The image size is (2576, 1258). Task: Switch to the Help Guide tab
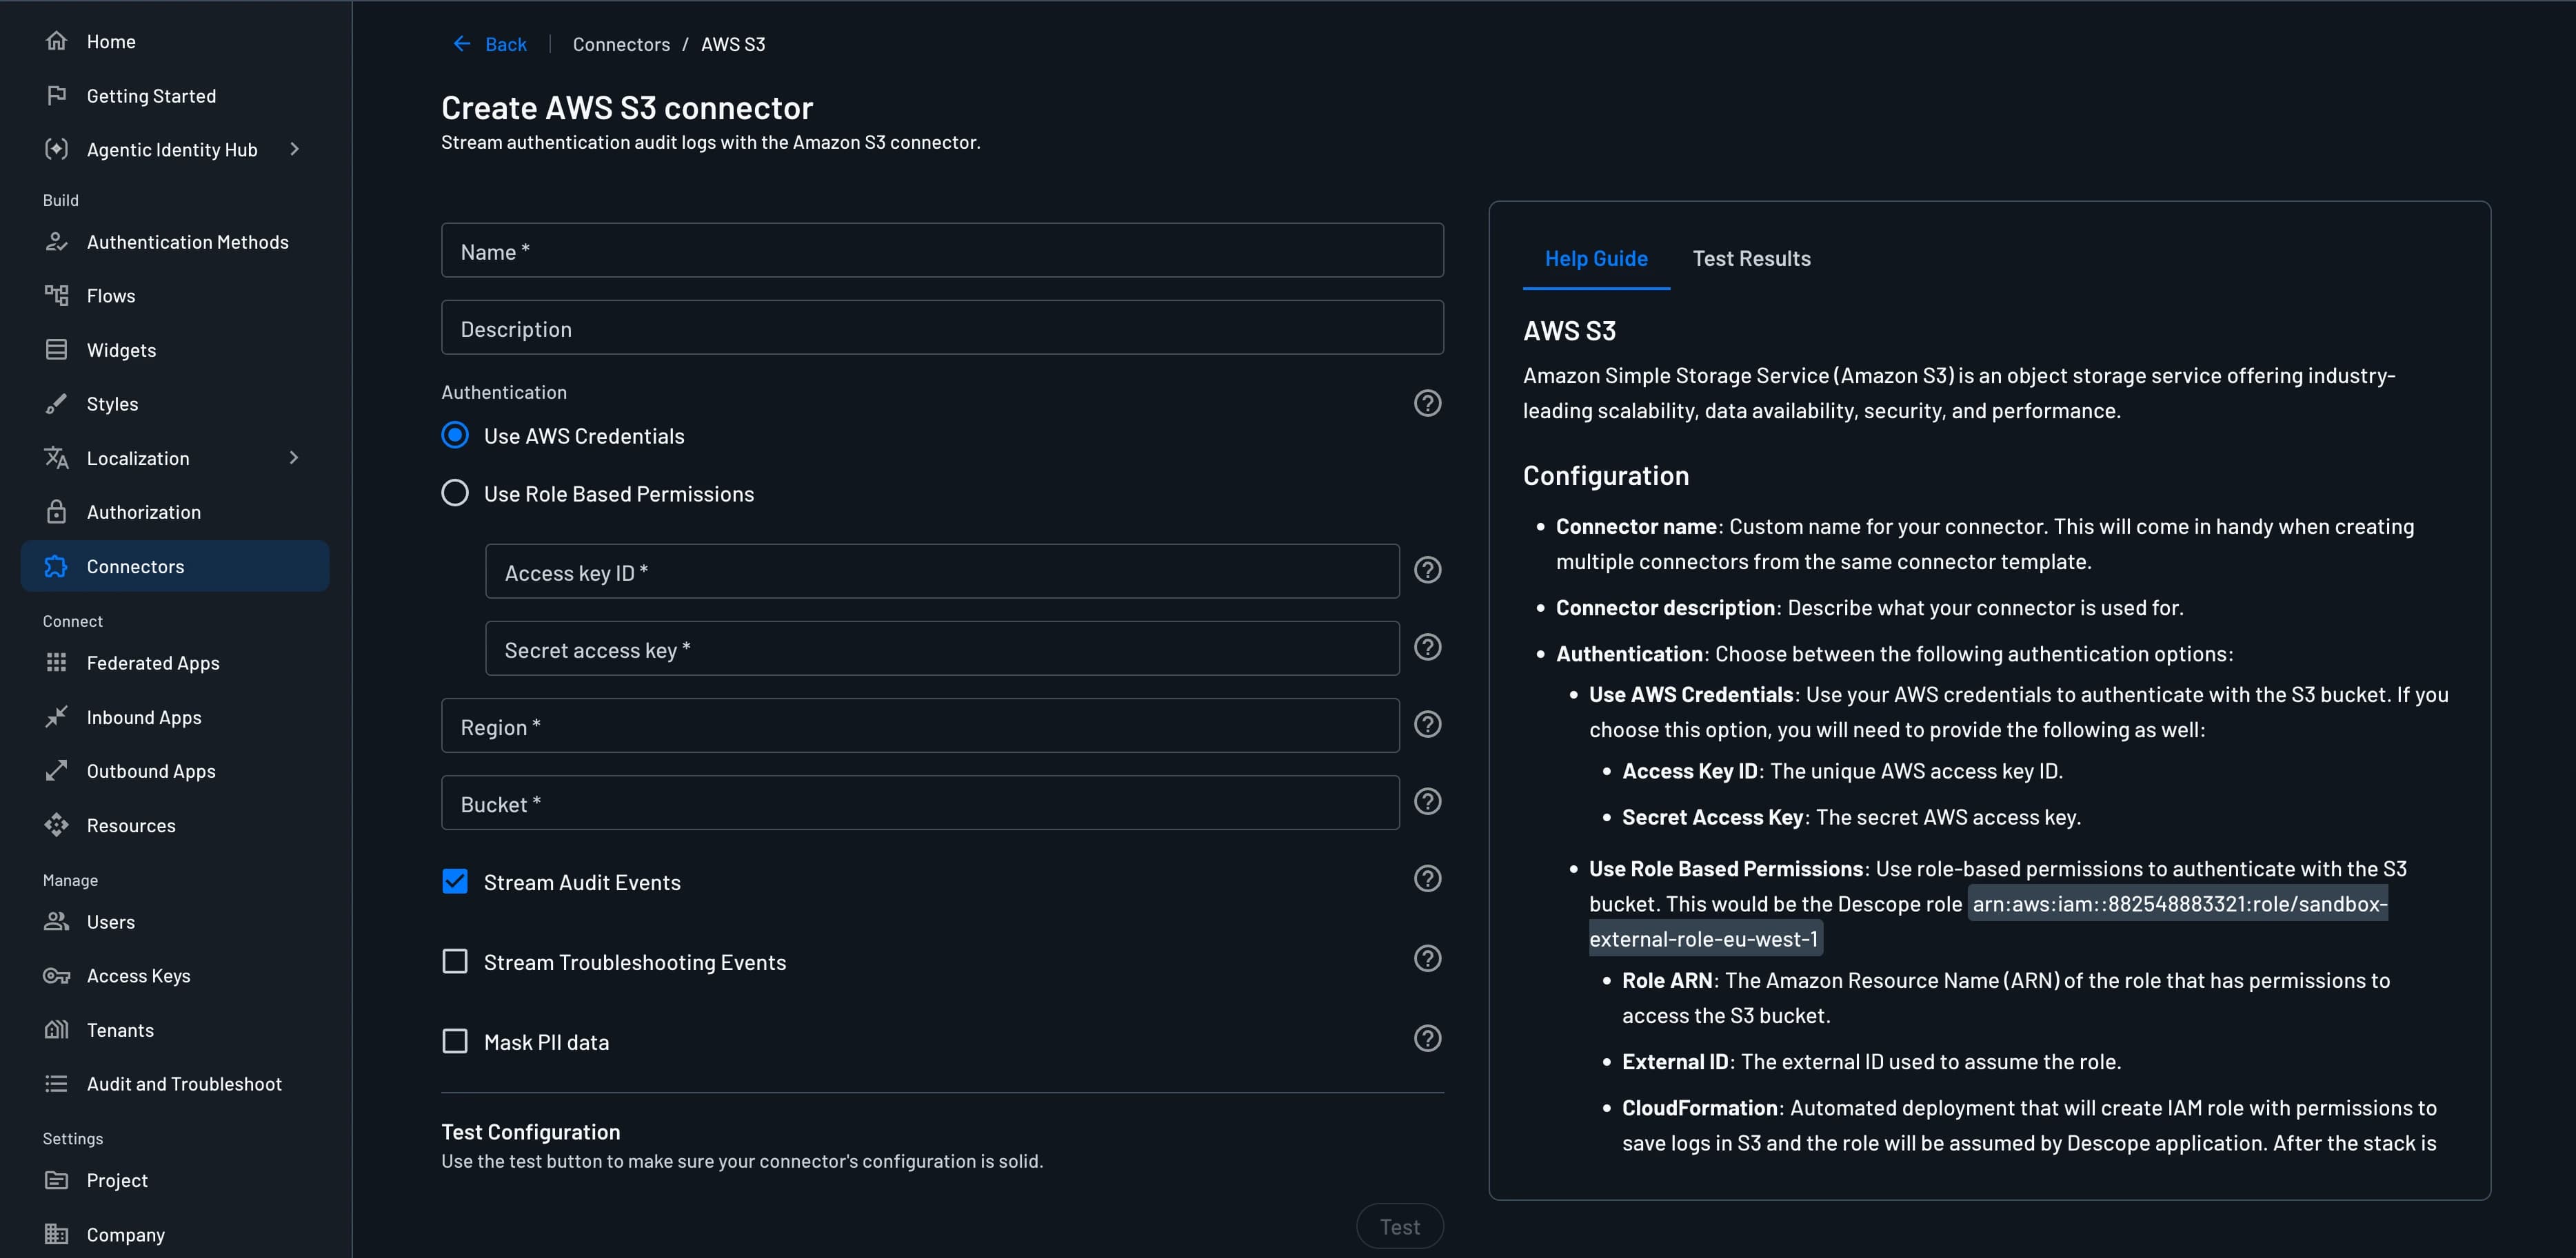tap(1596, 258)
